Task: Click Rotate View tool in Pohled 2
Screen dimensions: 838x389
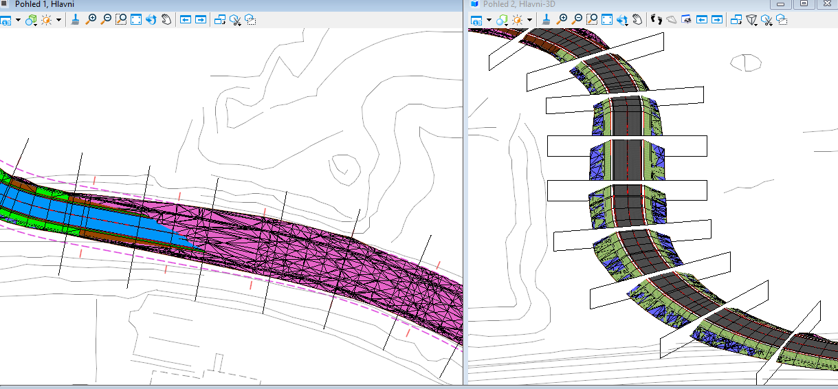Action: pos(622,20)
